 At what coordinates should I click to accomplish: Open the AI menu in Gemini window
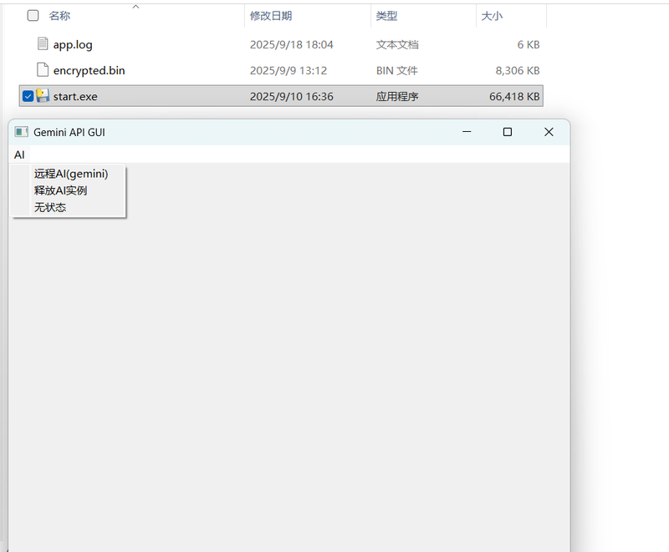tap(19, 154)
